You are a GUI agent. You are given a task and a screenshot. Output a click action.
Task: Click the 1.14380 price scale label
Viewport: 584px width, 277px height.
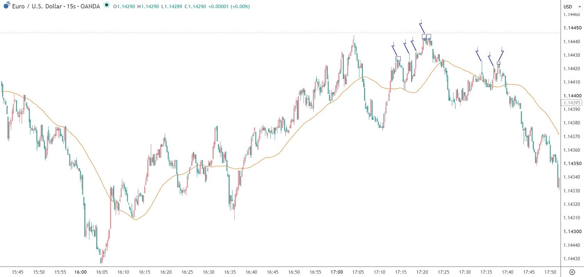click(572, 123)
